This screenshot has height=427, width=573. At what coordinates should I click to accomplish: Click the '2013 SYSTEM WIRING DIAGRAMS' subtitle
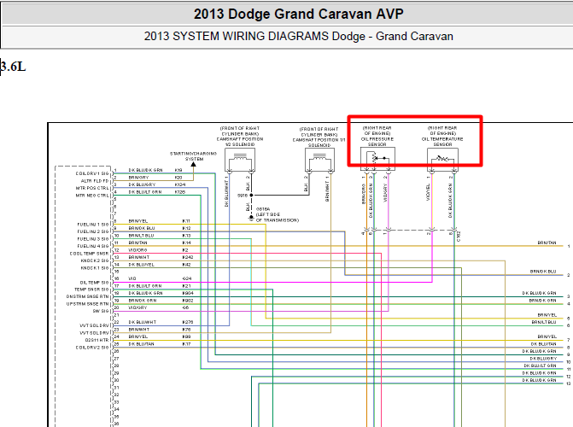237,36
